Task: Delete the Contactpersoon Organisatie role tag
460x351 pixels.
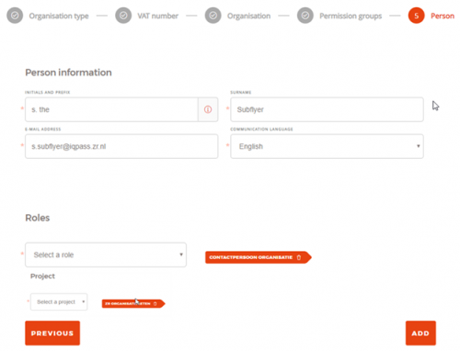Action: (x=299, y=257)
